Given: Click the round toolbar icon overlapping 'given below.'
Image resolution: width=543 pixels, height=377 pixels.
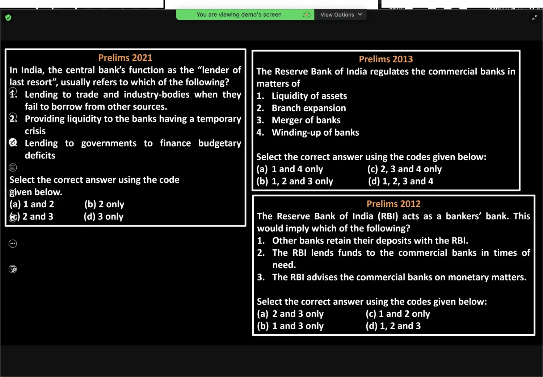Looking at the screenshot, I should pyautogui.click(x=13, y=193).
